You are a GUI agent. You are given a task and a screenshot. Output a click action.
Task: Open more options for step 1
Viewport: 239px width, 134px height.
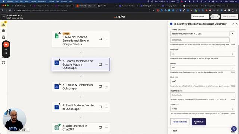pos(106,39)
